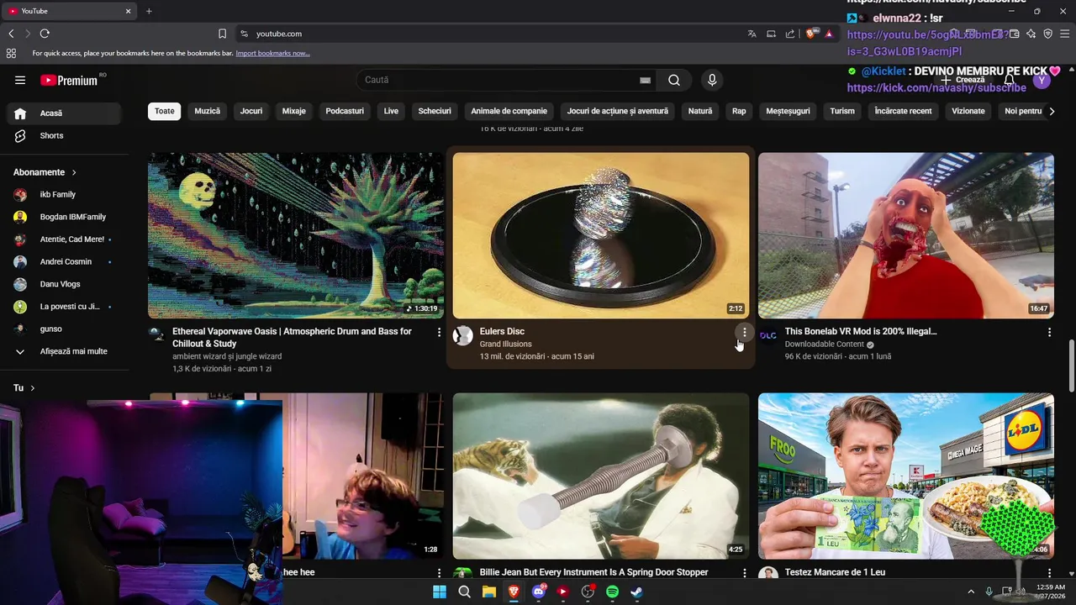The image size is (1076, 605).
Task: Select the 'Natură' category chip
Action: click(700, 111)
